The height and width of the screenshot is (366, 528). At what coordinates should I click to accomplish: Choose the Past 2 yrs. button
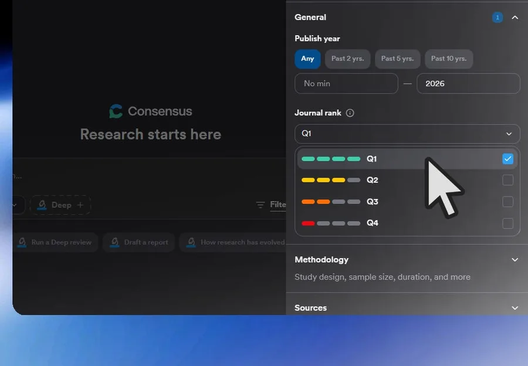point(347,59)
